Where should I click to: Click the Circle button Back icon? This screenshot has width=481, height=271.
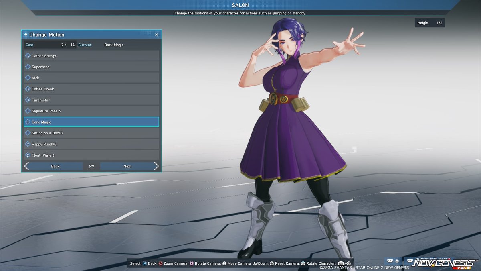(161, 263)
